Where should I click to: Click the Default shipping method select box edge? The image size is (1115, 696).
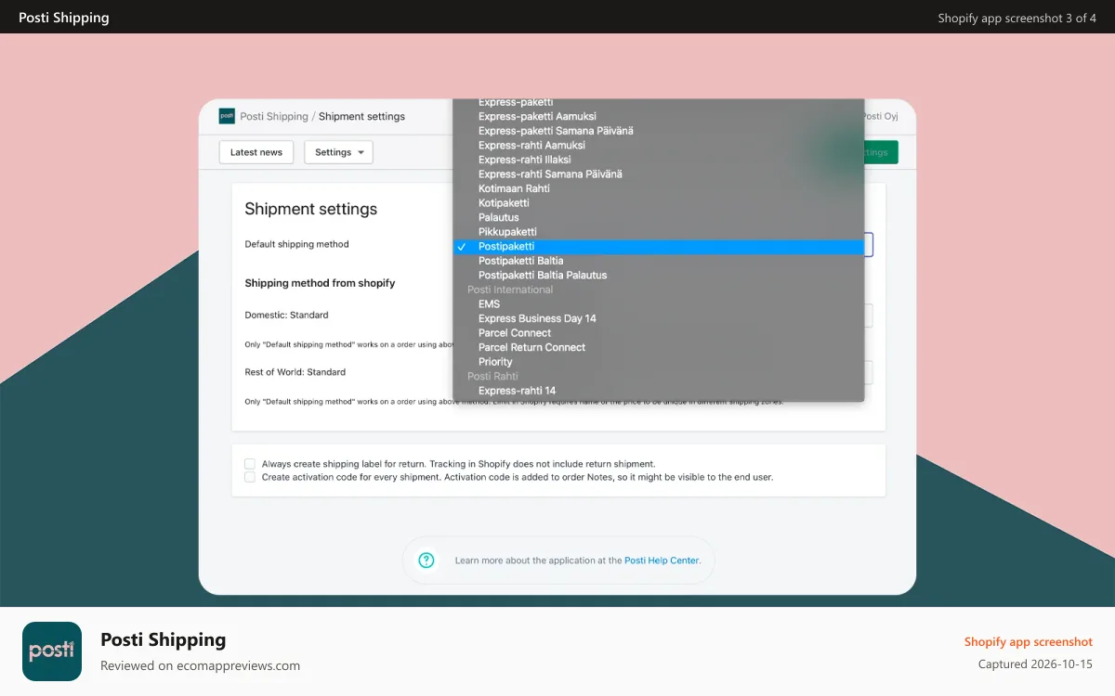tap(869, 244)
